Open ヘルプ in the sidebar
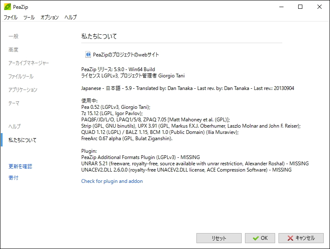This screenshot has width=330, height=249. [15, 126]
